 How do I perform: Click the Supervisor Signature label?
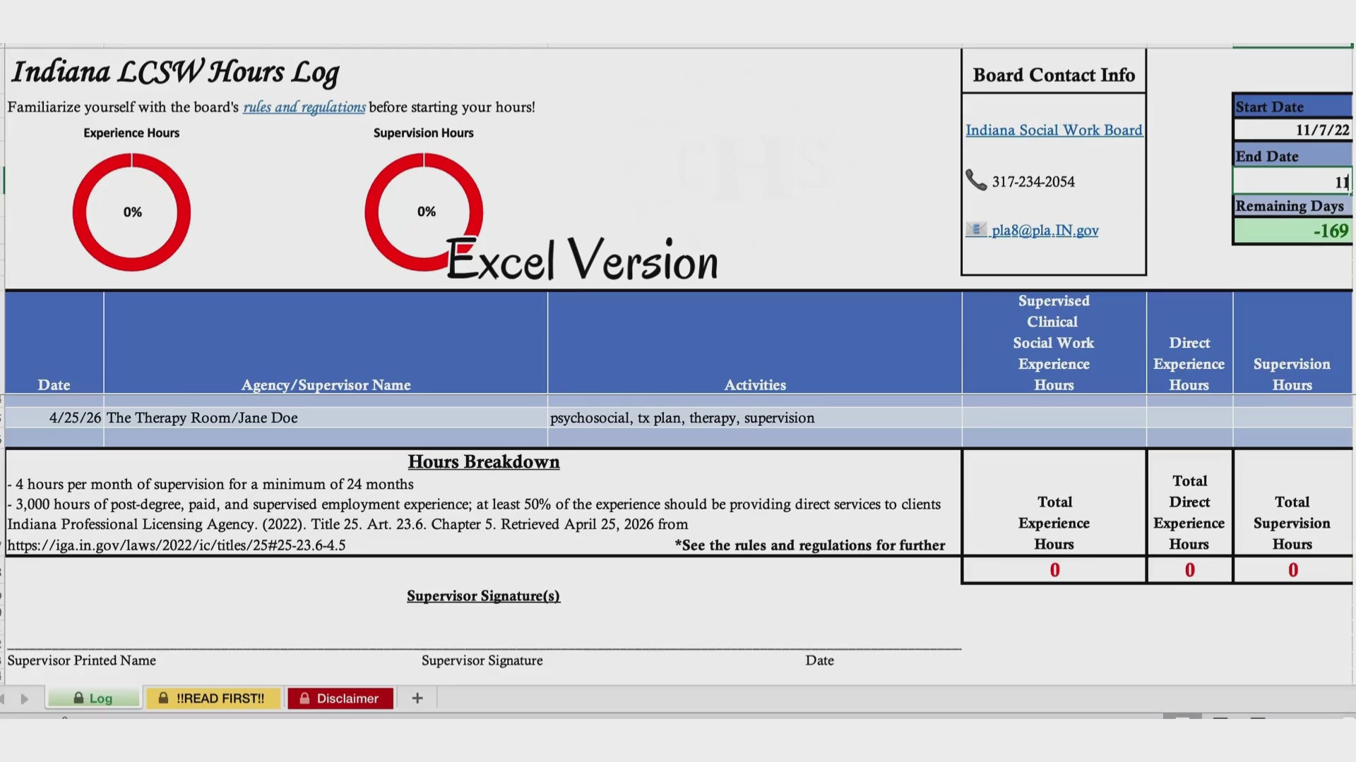[x=482, y=660]
